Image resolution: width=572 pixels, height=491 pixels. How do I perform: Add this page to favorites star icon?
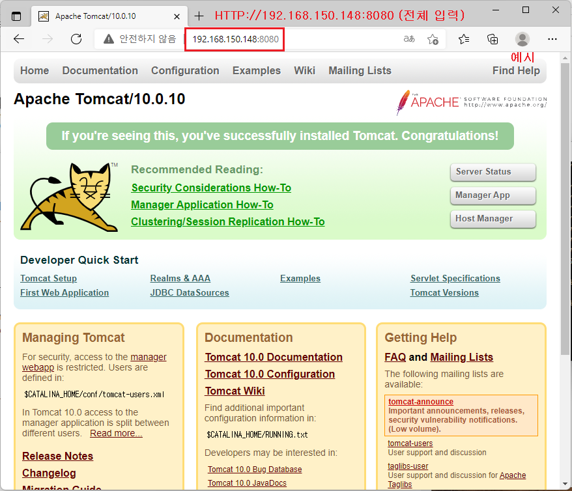coord(433,39)
